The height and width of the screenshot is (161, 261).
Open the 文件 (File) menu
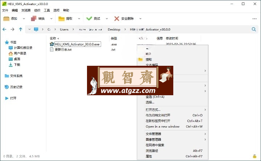(x=5, y=10)
